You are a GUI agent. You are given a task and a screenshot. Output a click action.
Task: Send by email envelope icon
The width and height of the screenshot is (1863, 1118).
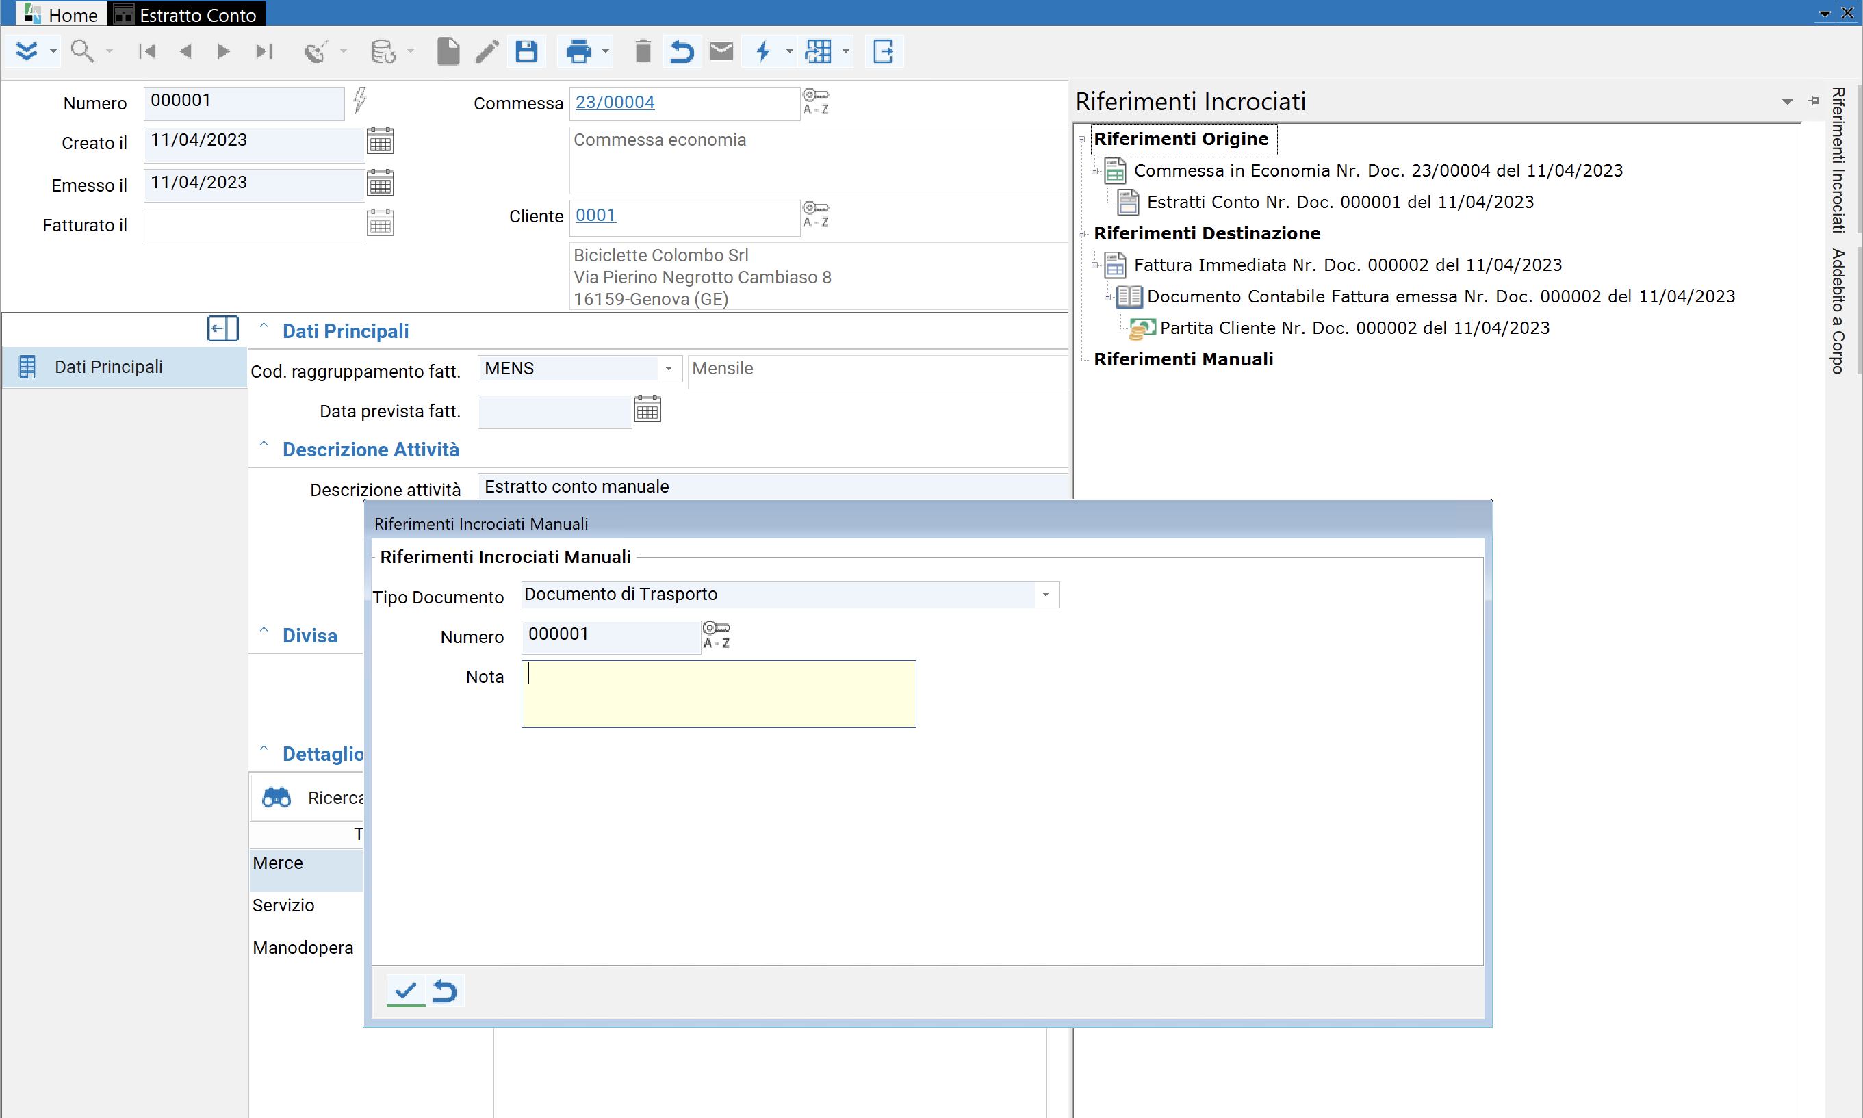(x=721, y=51)
